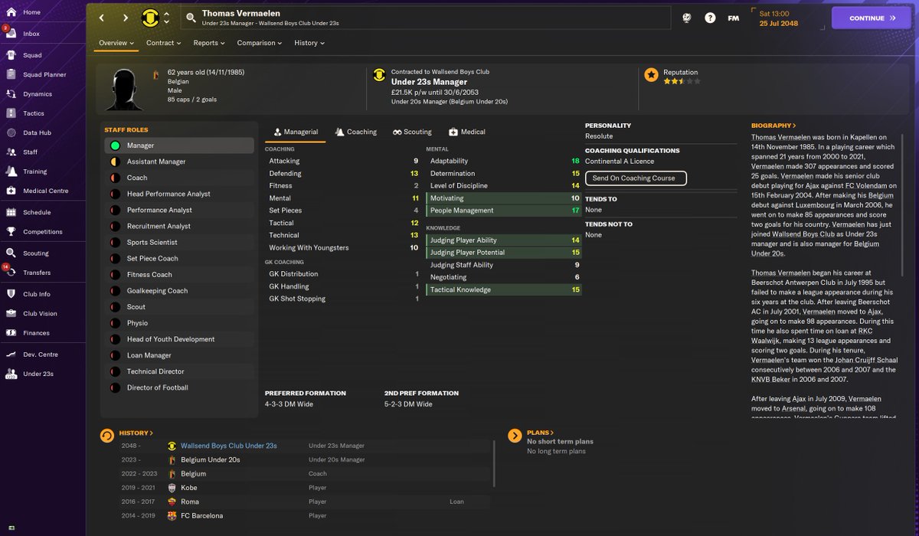Screen dimensions: 919x536
Task: Open the Tactics sidebar icon
Action: tap(11, 113)
